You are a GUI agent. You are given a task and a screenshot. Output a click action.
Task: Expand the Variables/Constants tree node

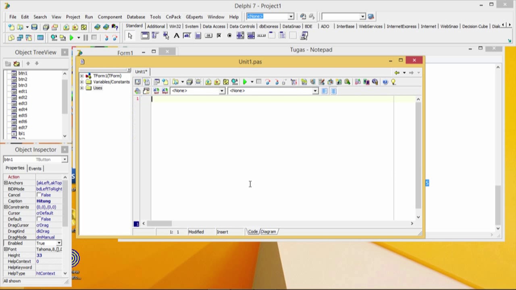click(x=82, y=82)
